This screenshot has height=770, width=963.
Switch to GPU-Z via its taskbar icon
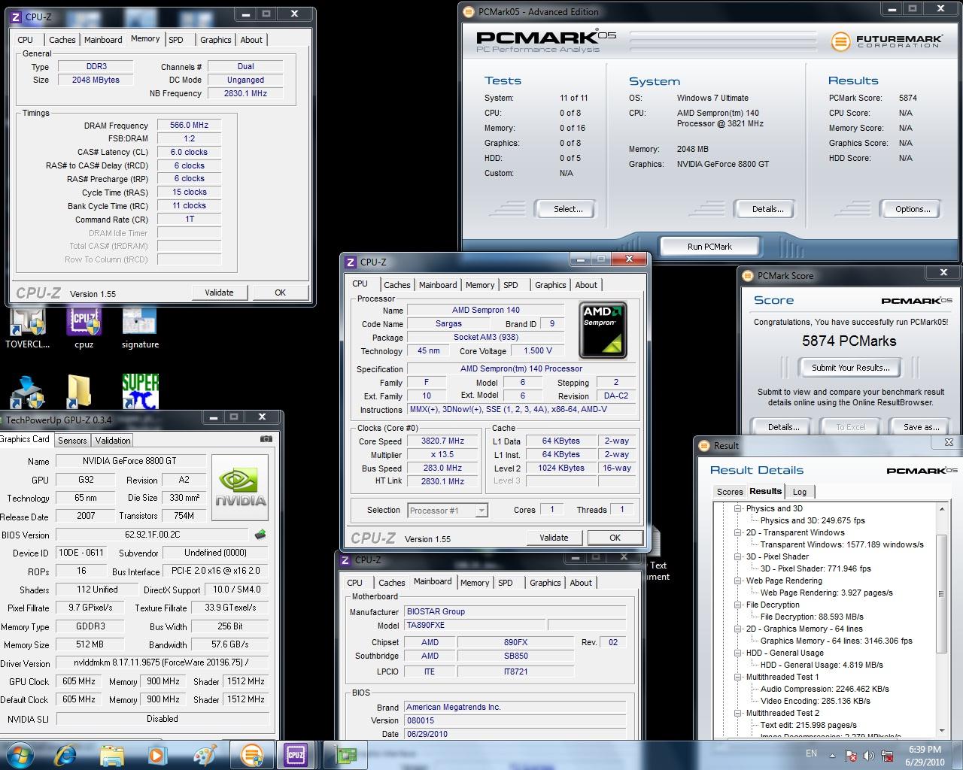(x=346, y=754)
